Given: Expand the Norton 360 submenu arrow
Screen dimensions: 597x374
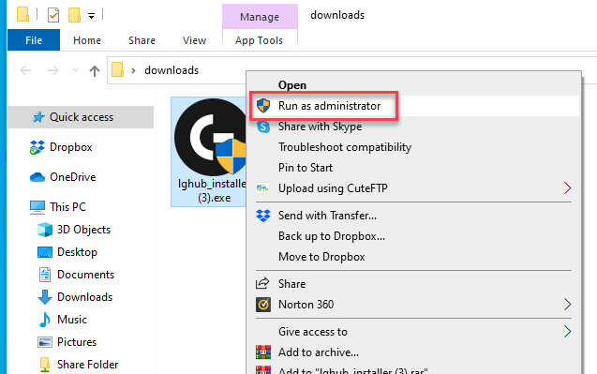Looking at the screenshot, I should tap(568, 305).
